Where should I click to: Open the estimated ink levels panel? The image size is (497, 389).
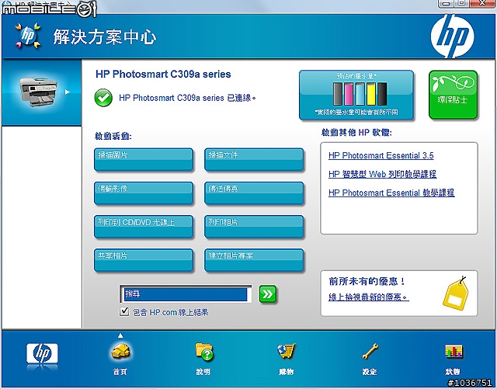click(356, 95)
